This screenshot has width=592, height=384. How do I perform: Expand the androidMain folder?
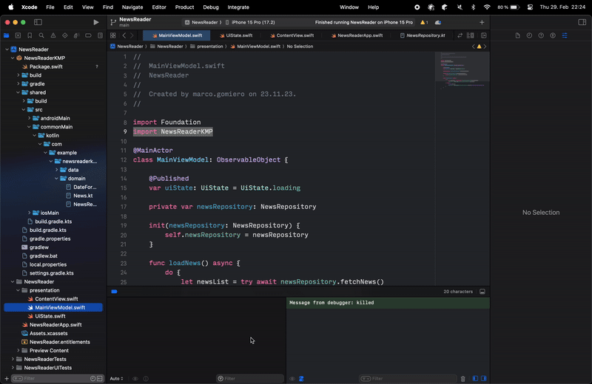29,118
